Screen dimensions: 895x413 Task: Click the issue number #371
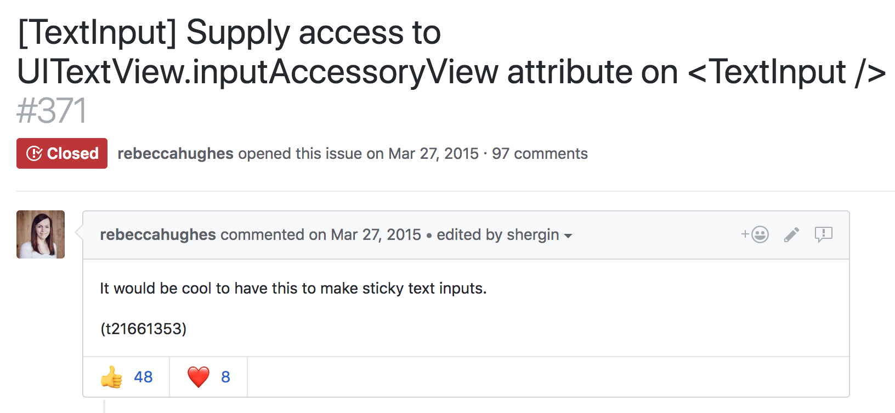52,111
